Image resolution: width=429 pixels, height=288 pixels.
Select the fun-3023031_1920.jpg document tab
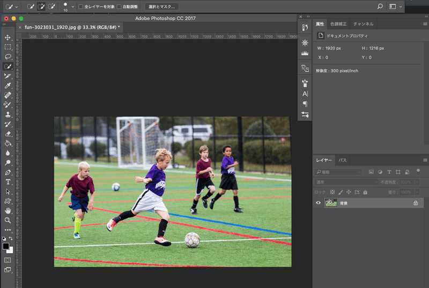point(72,27)
